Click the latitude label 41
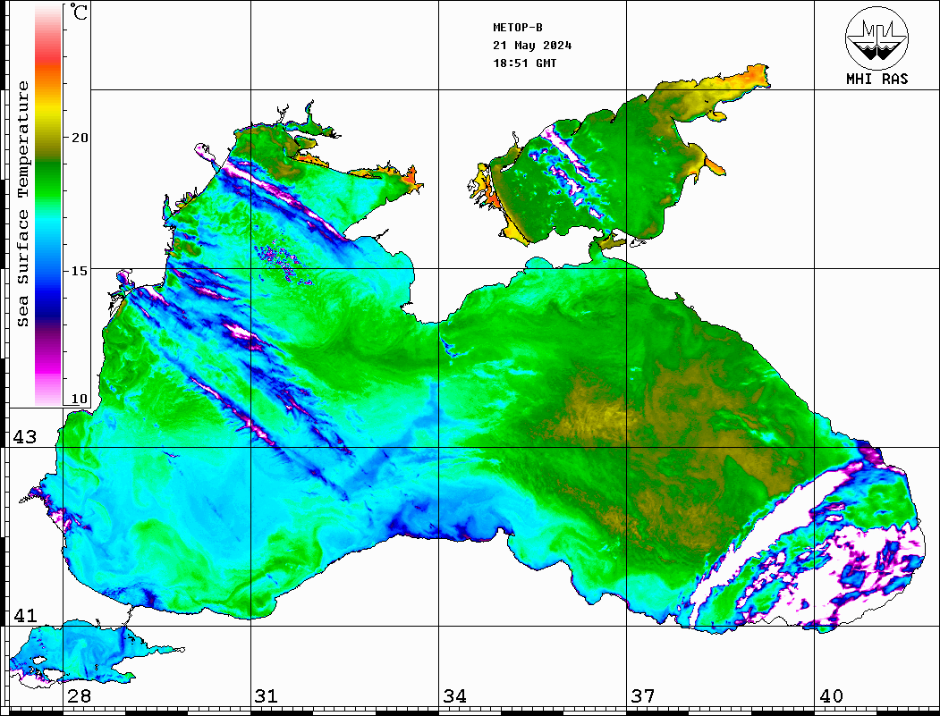Screen dimensions: 940x716 tap(25, 615)
